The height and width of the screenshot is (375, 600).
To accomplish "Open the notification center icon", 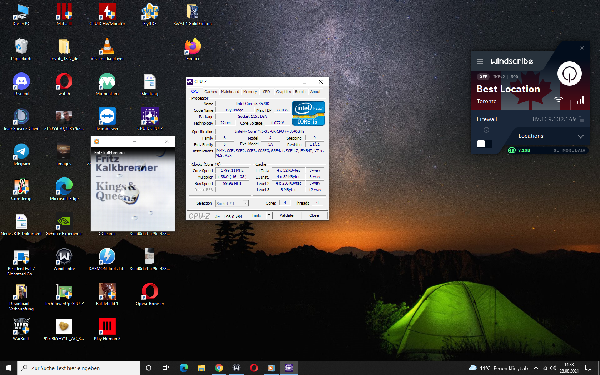I will point(588,368).
